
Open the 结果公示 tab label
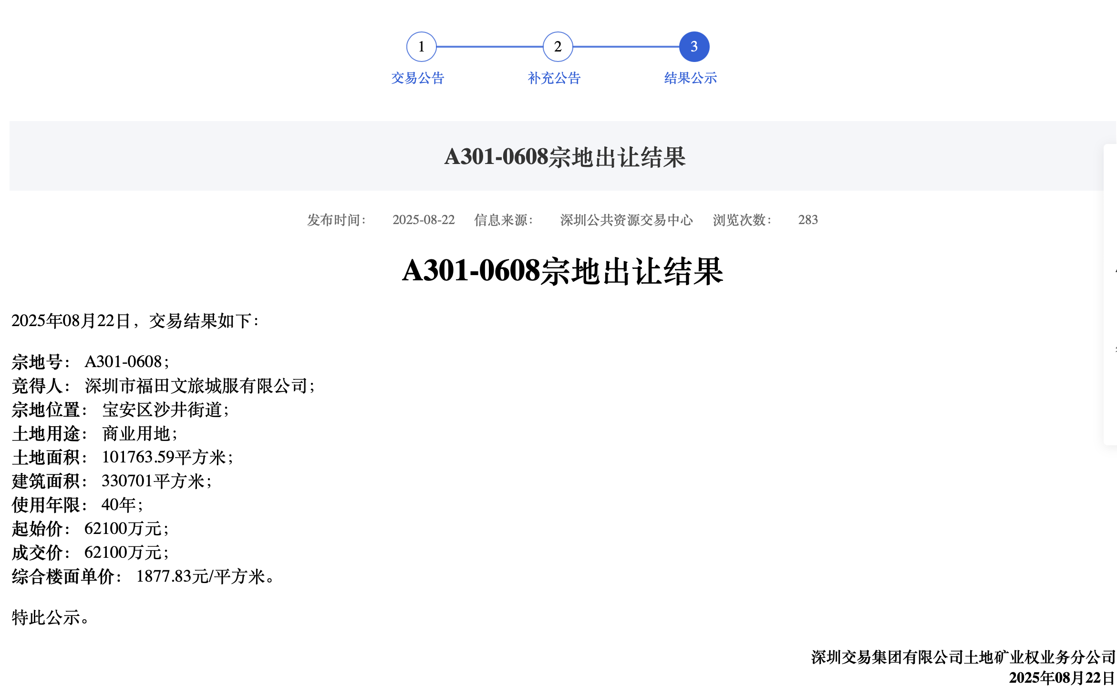point(691,78)
